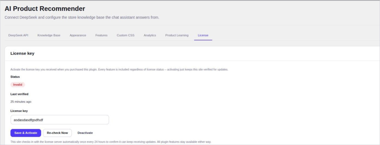Click the 'License key' field label
The width and height of the screenshot is (380, 145).
19,111
